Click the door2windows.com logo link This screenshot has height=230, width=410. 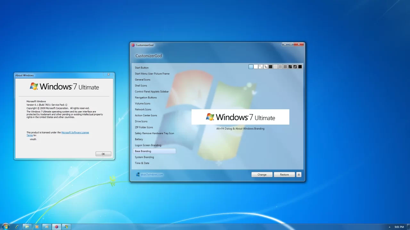click(x=150, y=174)
